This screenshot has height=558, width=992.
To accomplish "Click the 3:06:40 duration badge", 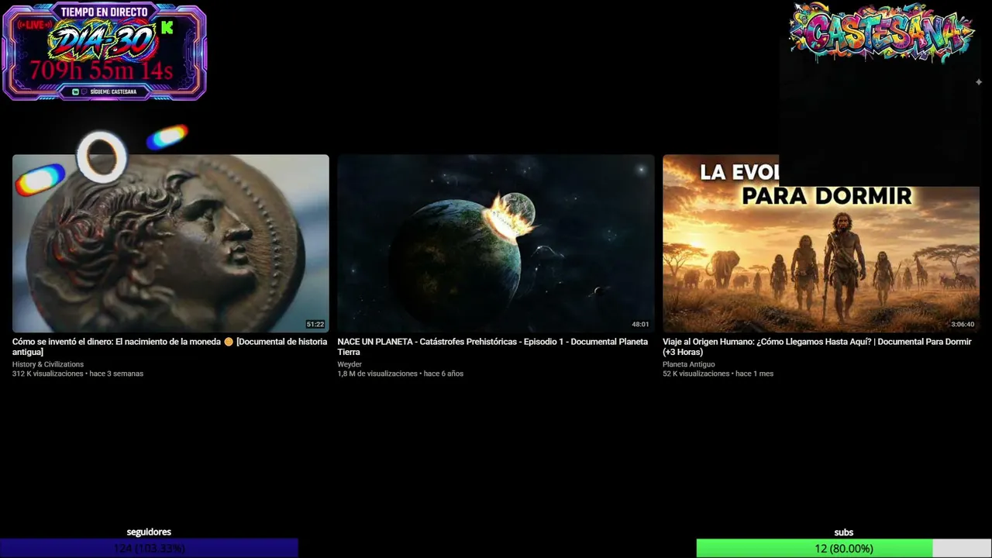I will pos(963,324).
